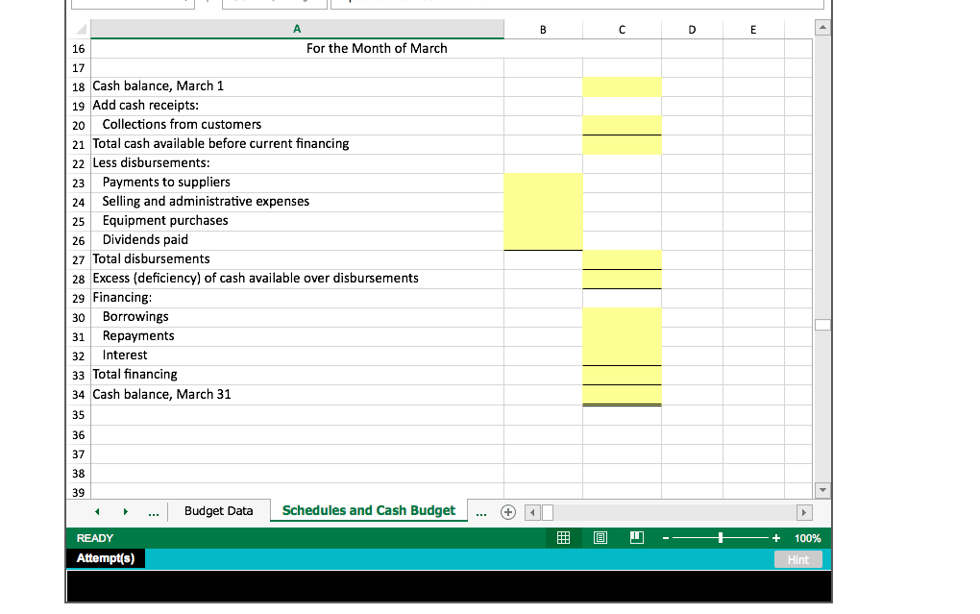Click the zoom slider handle
This screenshot has height=614, width=980.
coord(723,537)
